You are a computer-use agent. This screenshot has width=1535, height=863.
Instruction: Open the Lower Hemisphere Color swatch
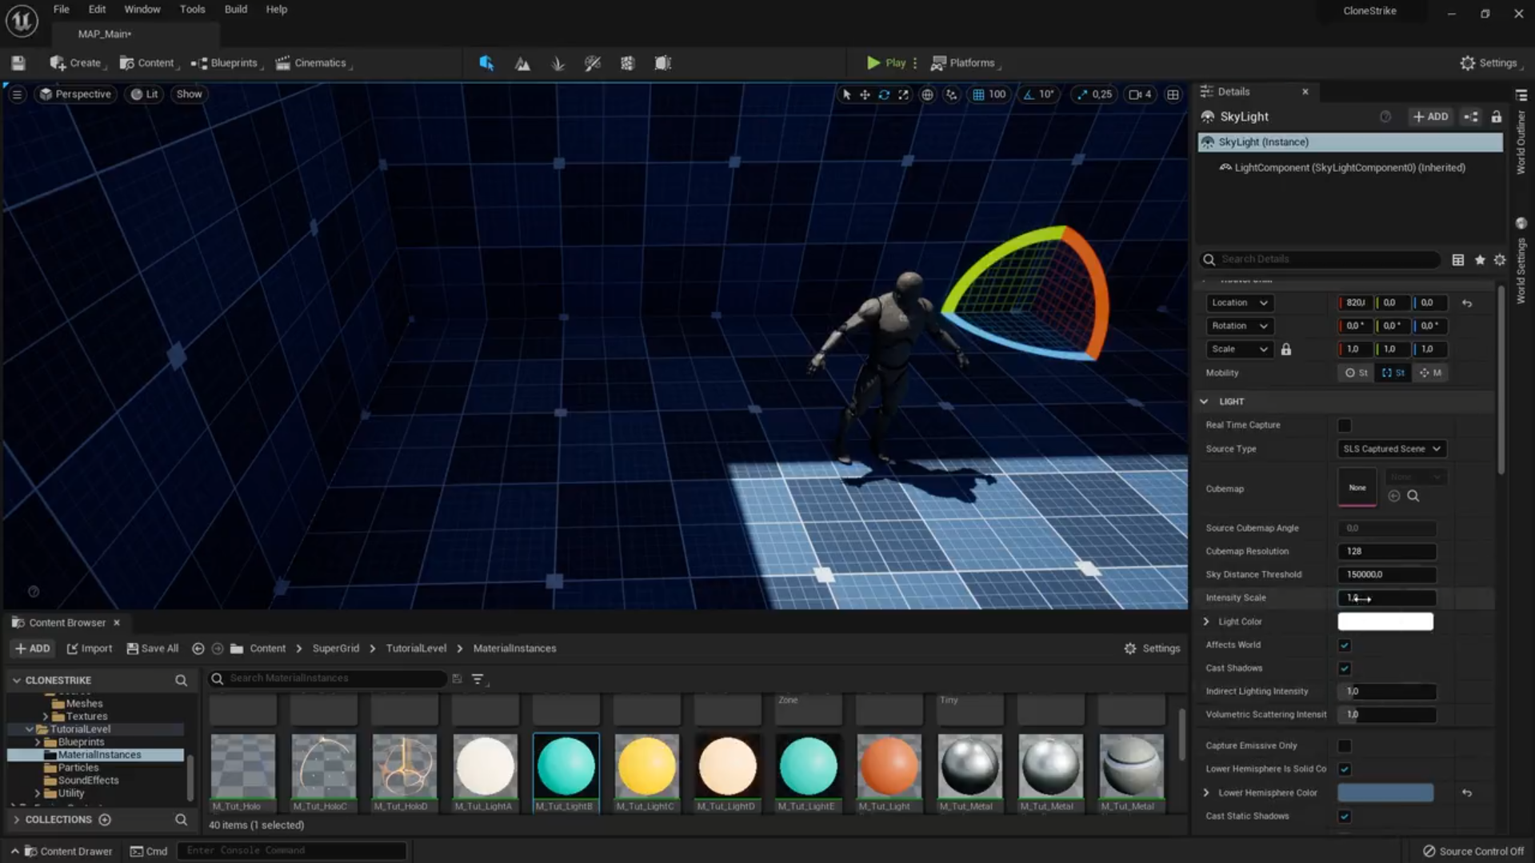[1385, 793]
